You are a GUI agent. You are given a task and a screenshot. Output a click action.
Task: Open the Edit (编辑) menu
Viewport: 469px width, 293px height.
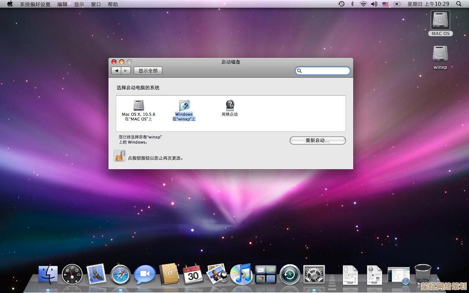point(62,4)
